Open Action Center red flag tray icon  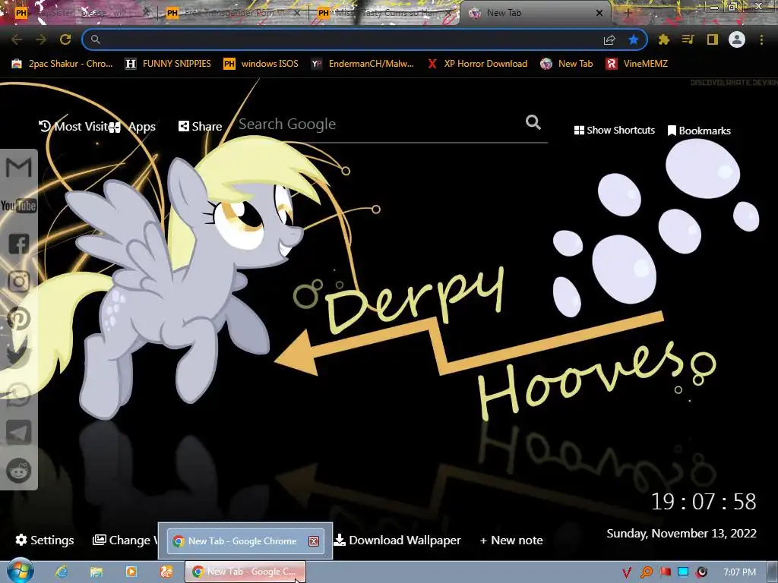pos(665,572)
